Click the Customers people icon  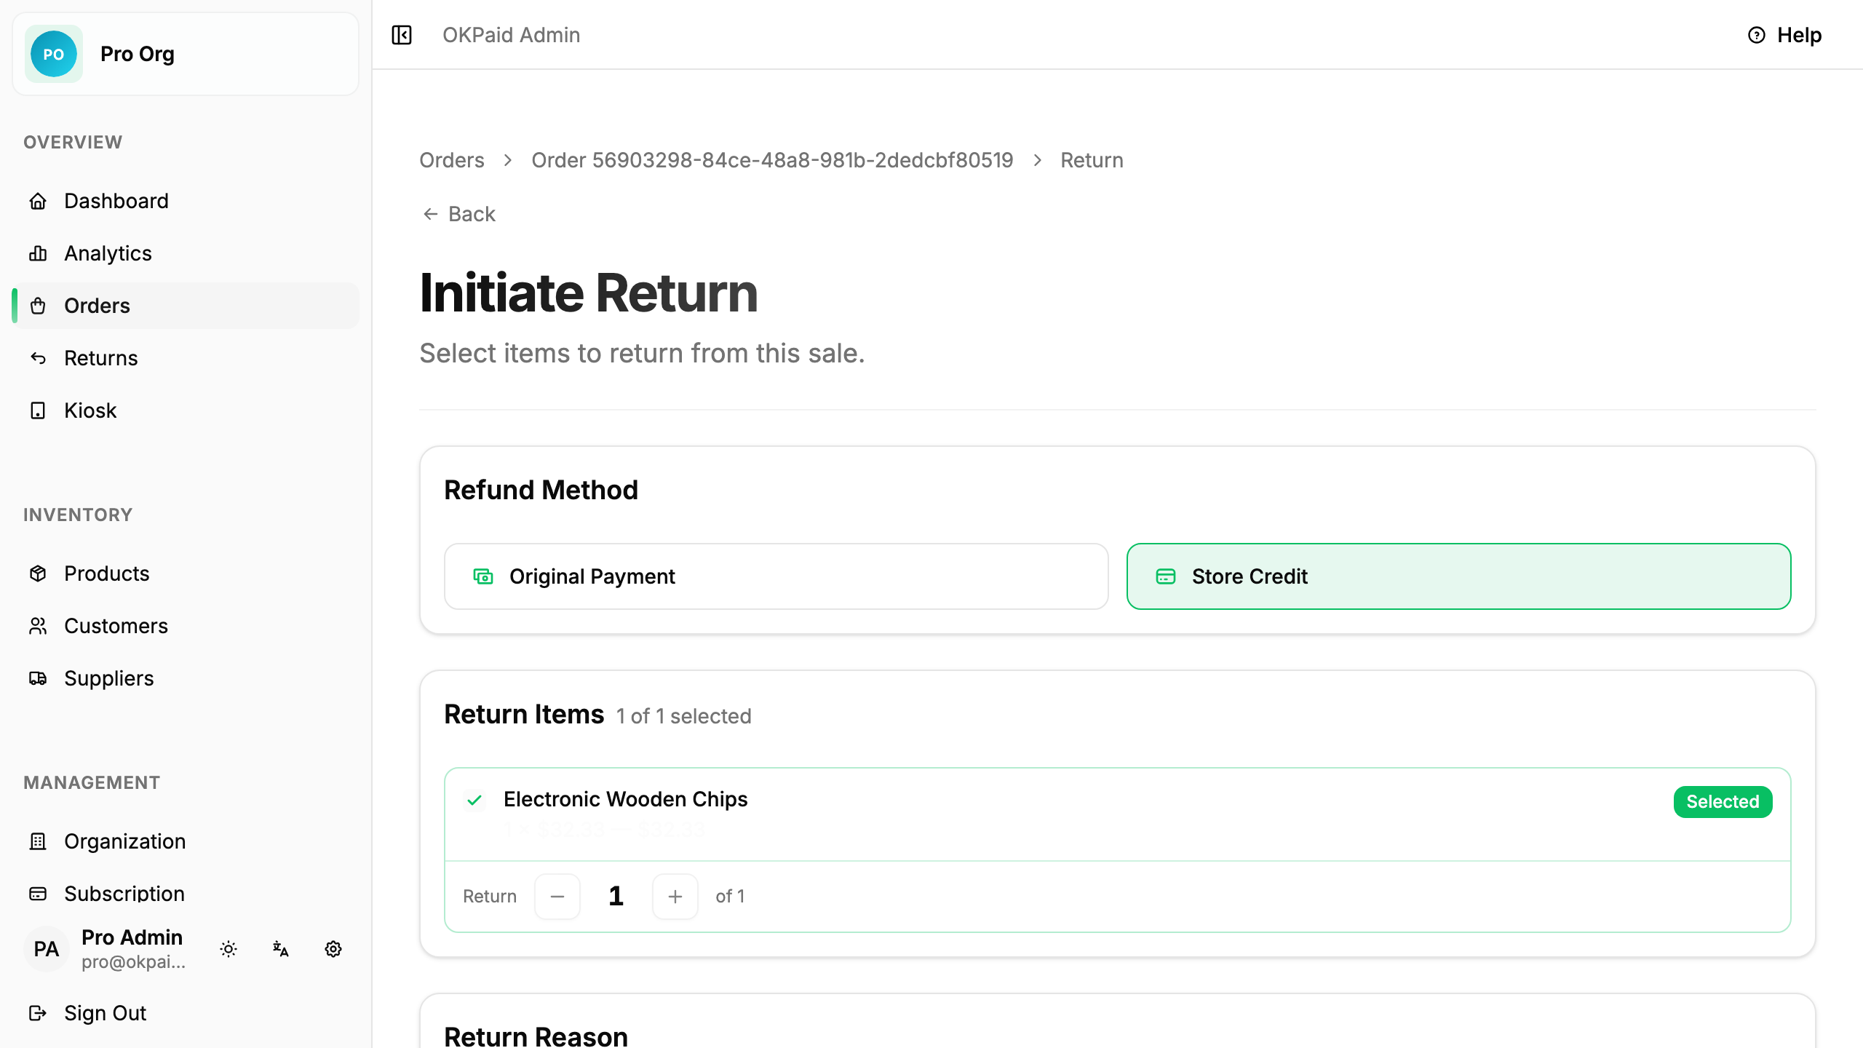pyautogui.click(x=38, y=626)
